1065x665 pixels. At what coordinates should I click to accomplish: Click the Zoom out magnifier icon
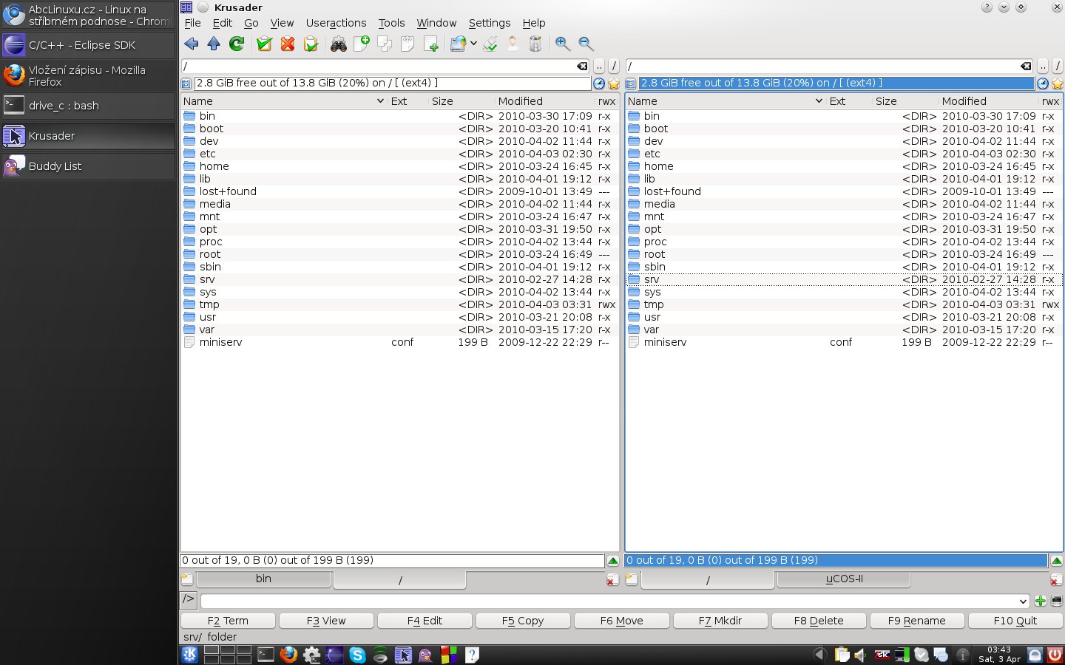pos(586,44)
